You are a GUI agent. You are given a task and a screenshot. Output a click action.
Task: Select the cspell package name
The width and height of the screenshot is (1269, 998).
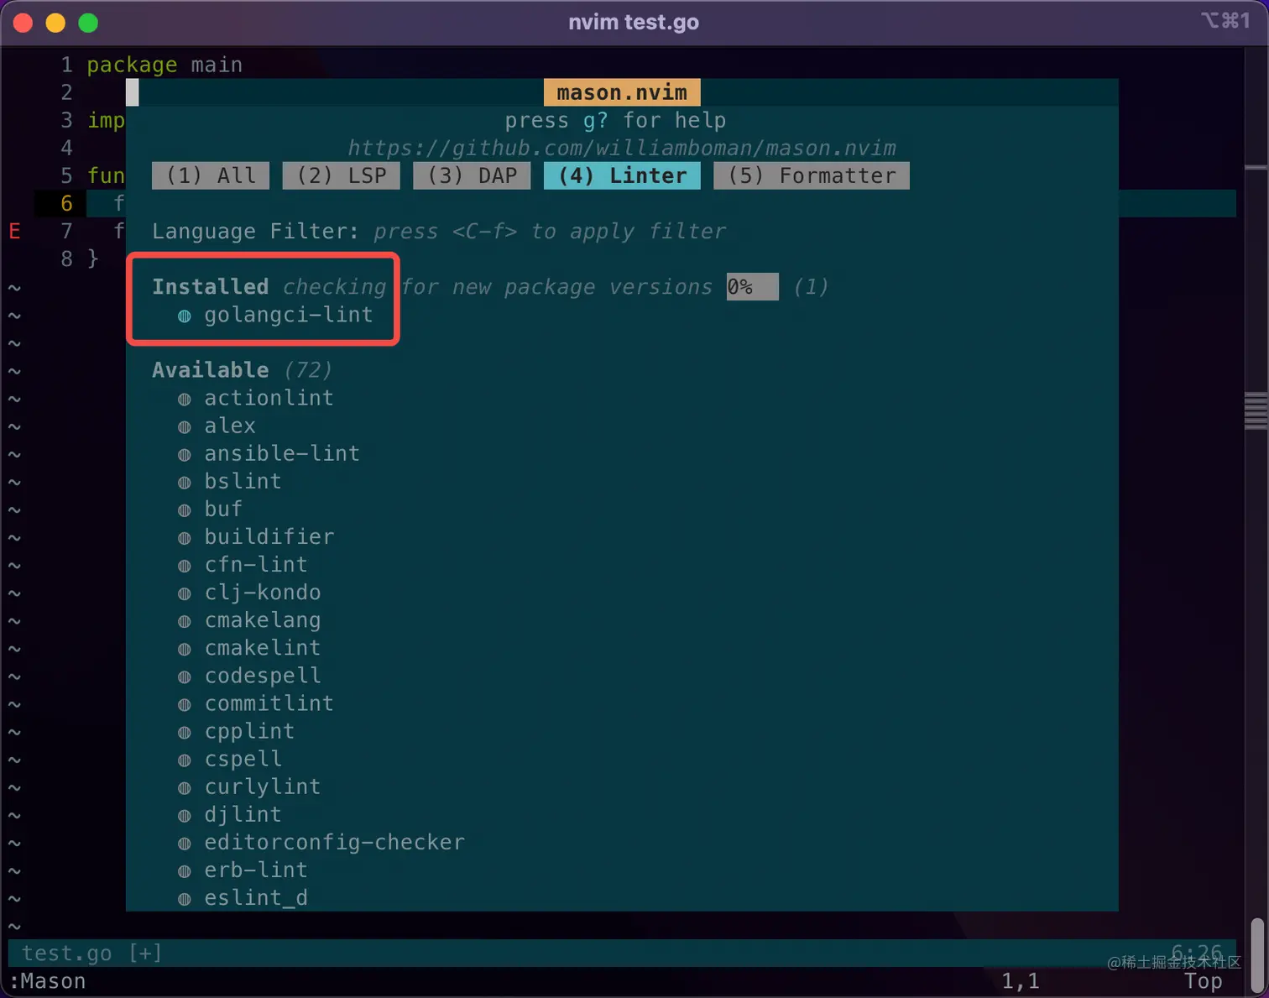(x=243, y=758)
